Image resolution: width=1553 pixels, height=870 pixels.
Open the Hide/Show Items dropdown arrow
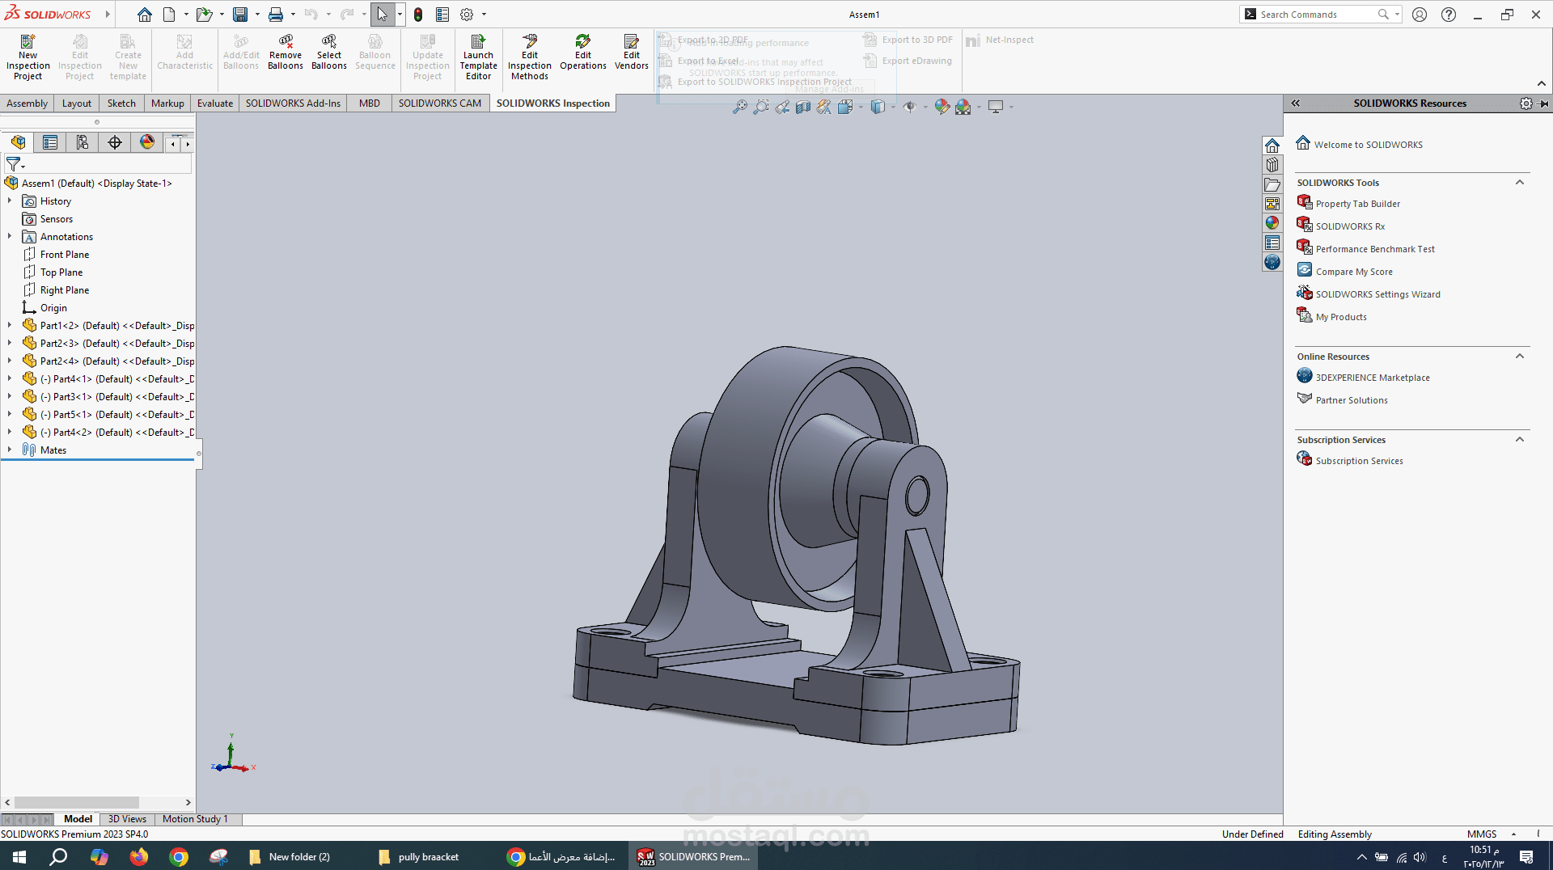pyautogui.click(x=925, y=107)
